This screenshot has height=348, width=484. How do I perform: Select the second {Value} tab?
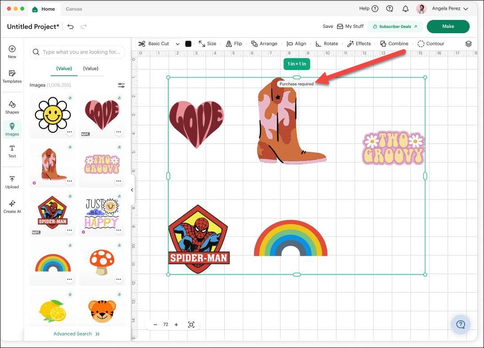pos(90,69)
